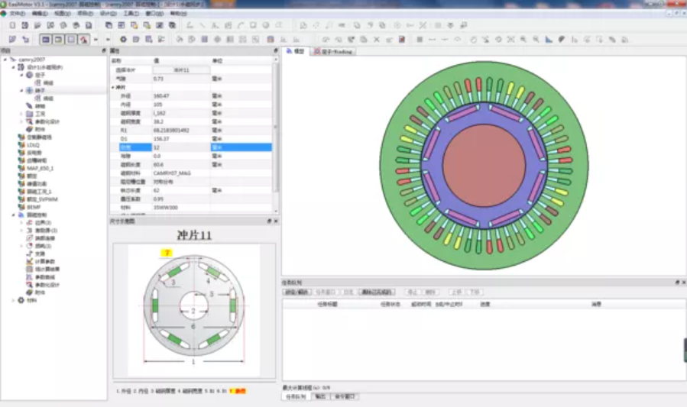Open the second small dropdown arrow before the gear icon
This screenshot has height=407, width=687.
(108, 40)
